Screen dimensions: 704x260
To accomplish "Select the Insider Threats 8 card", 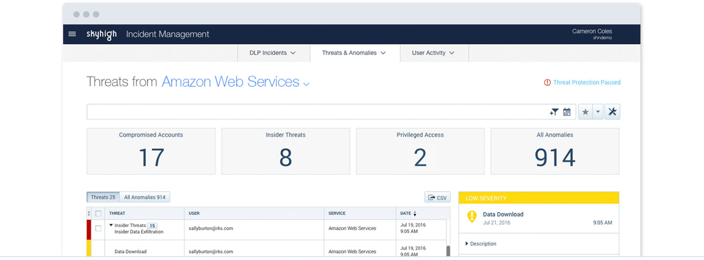I will point(286,151).
